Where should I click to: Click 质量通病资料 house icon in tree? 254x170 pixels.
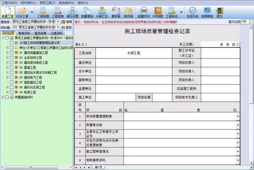pos(12,97)
